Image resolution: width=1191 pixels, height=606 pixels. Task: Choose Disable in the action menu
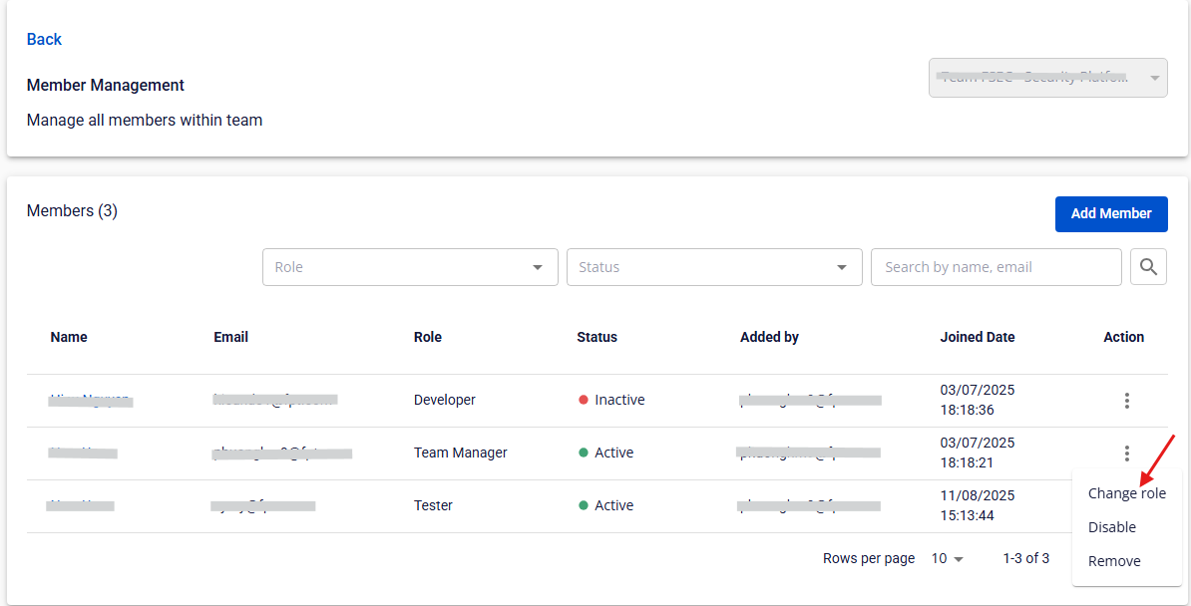pyautogui.click(x=1111, y=527)
